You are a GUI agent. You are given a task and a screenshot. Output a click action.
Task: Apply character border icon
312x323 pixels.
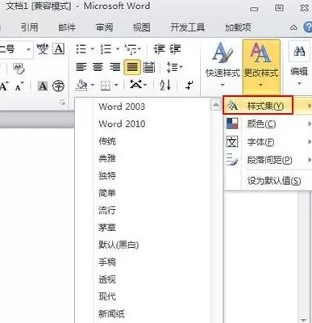coord(59,49)
